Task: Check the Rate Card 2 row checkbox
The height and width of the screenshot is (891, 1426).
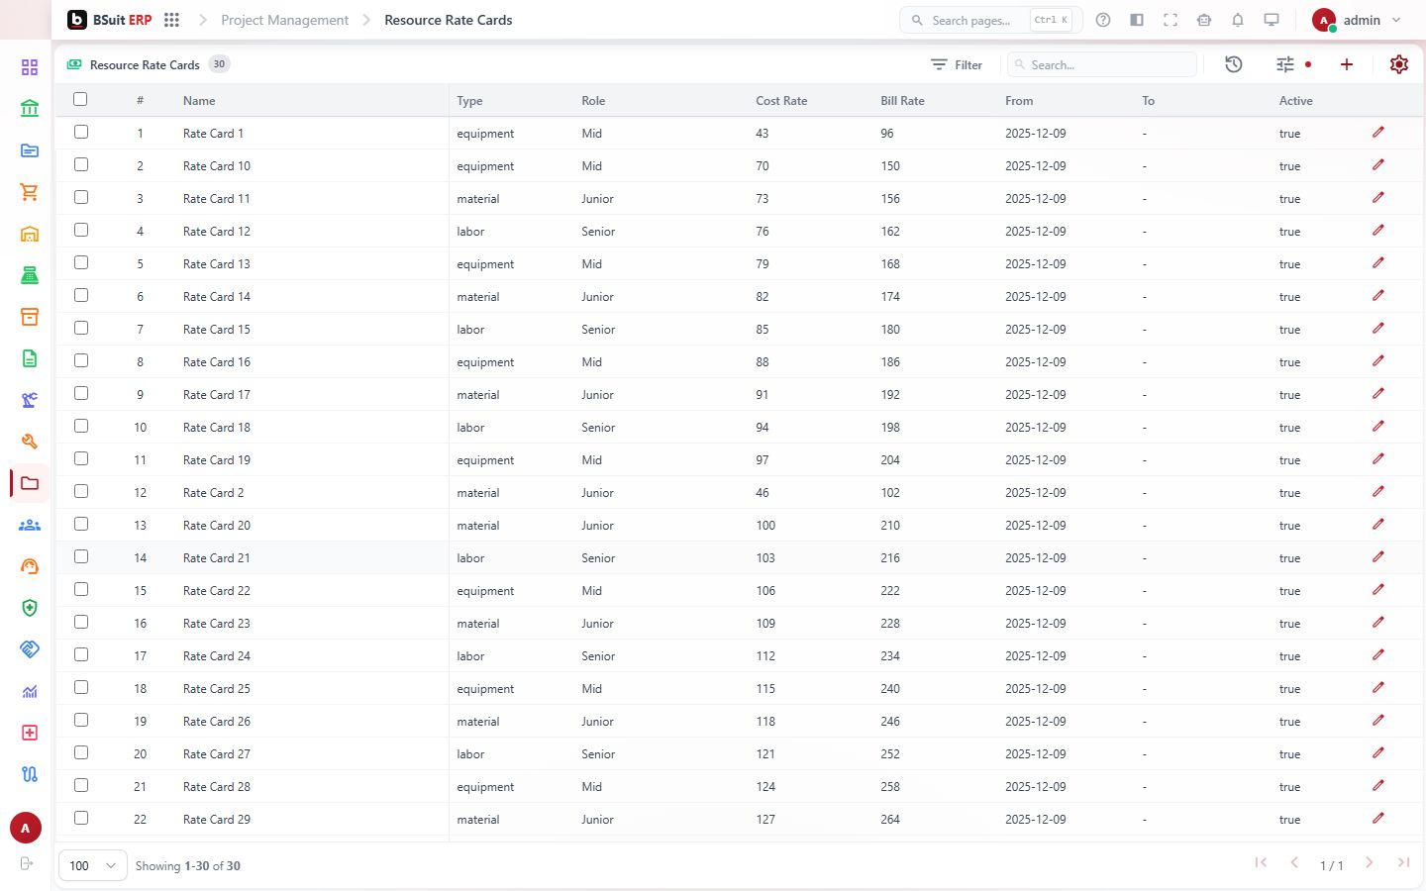Action: click(x=81, y=491)
